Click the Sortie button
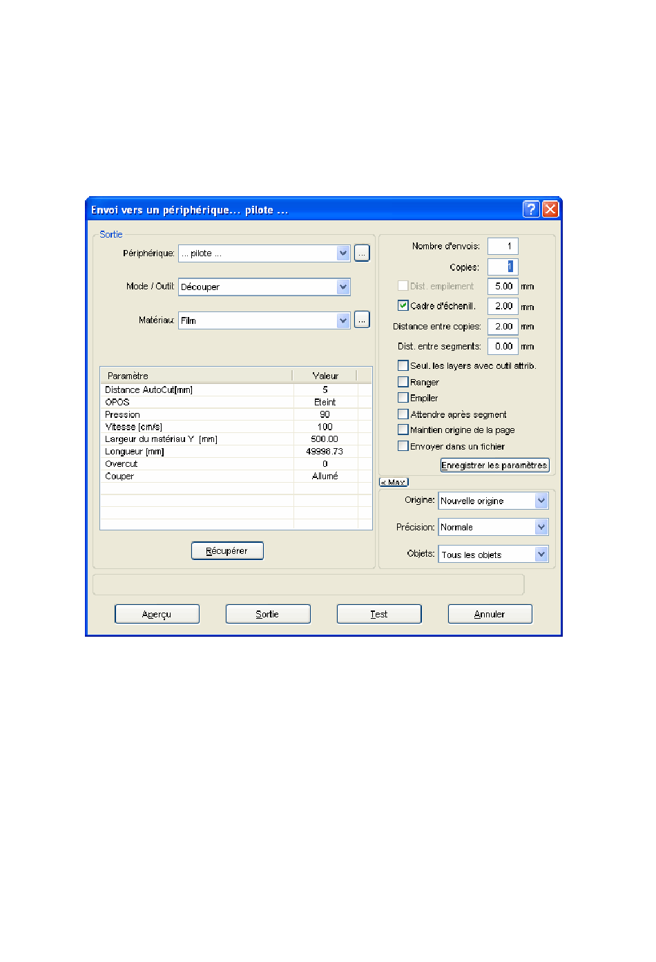Viewport: 656px width, 962px height. (x=268, y=614)
